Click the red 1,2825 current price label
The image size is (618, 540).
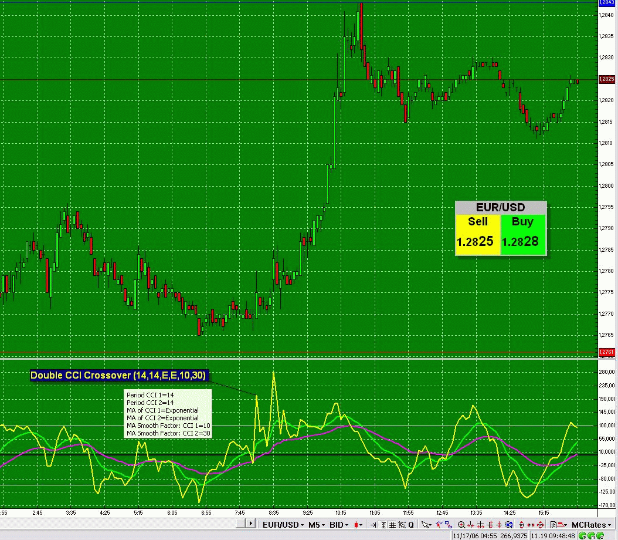click(607, 79)
